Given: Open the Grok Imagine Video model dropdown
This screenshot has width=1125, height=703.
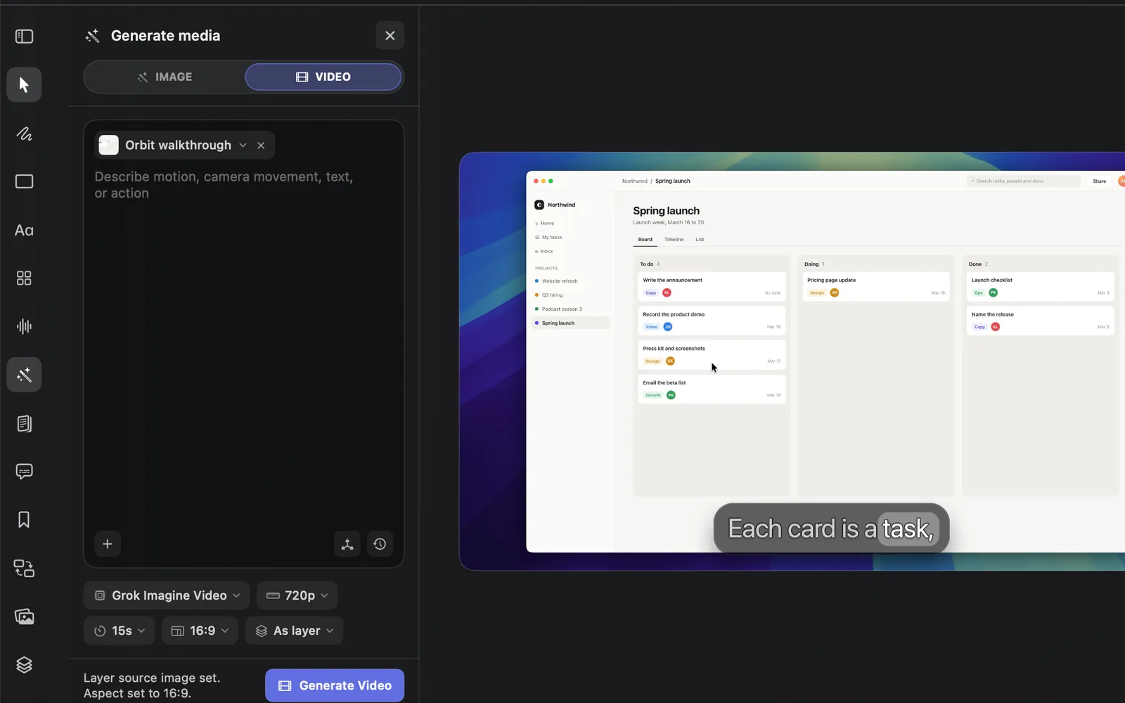Looking at the screenshot, I should (167, 595).
